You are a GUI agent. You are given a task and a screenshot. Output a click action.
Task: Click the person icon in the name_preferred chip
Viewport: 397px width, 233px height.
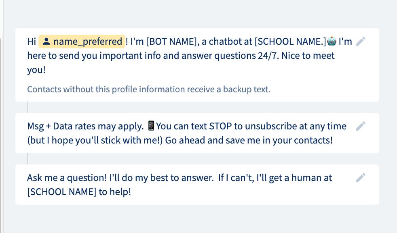(x=46, y=41)
